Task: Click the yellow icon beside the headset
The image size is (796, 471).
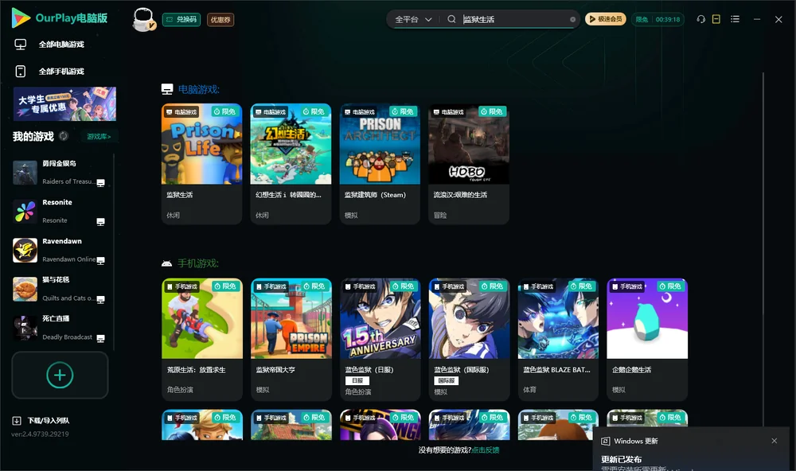Action: pos(716,19)
